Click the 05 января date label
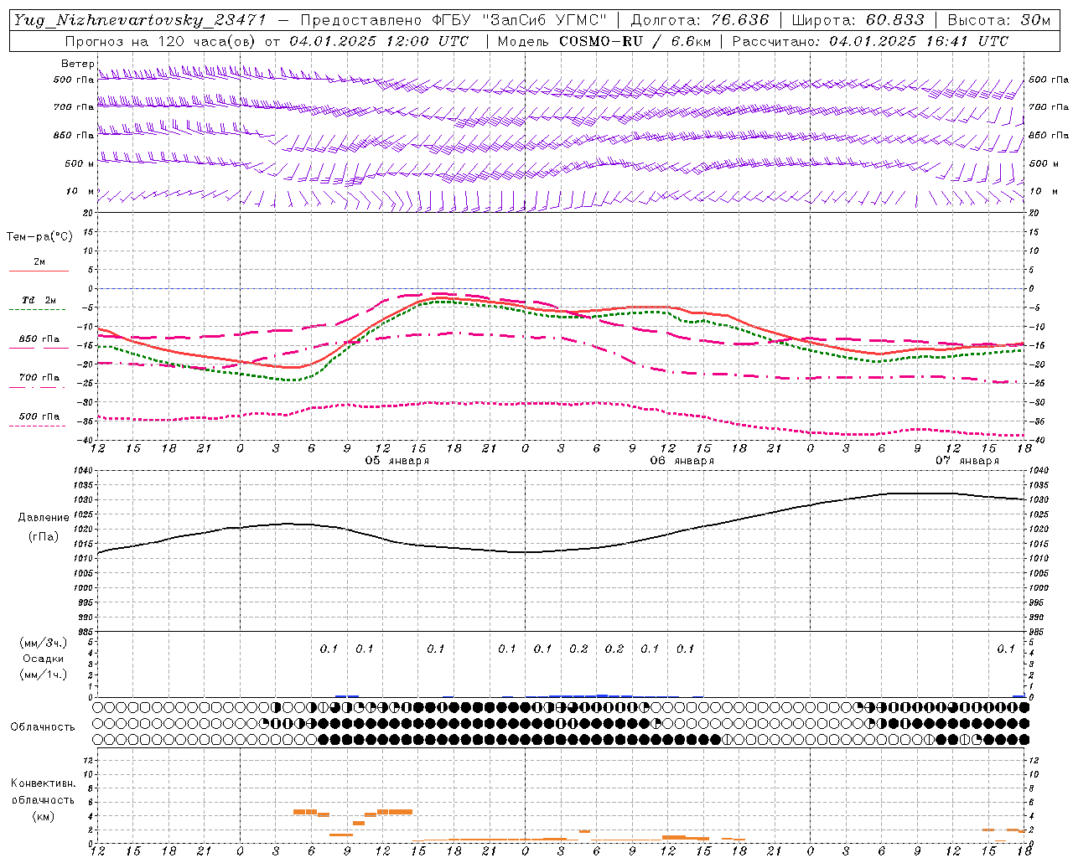 coord(397,461)
